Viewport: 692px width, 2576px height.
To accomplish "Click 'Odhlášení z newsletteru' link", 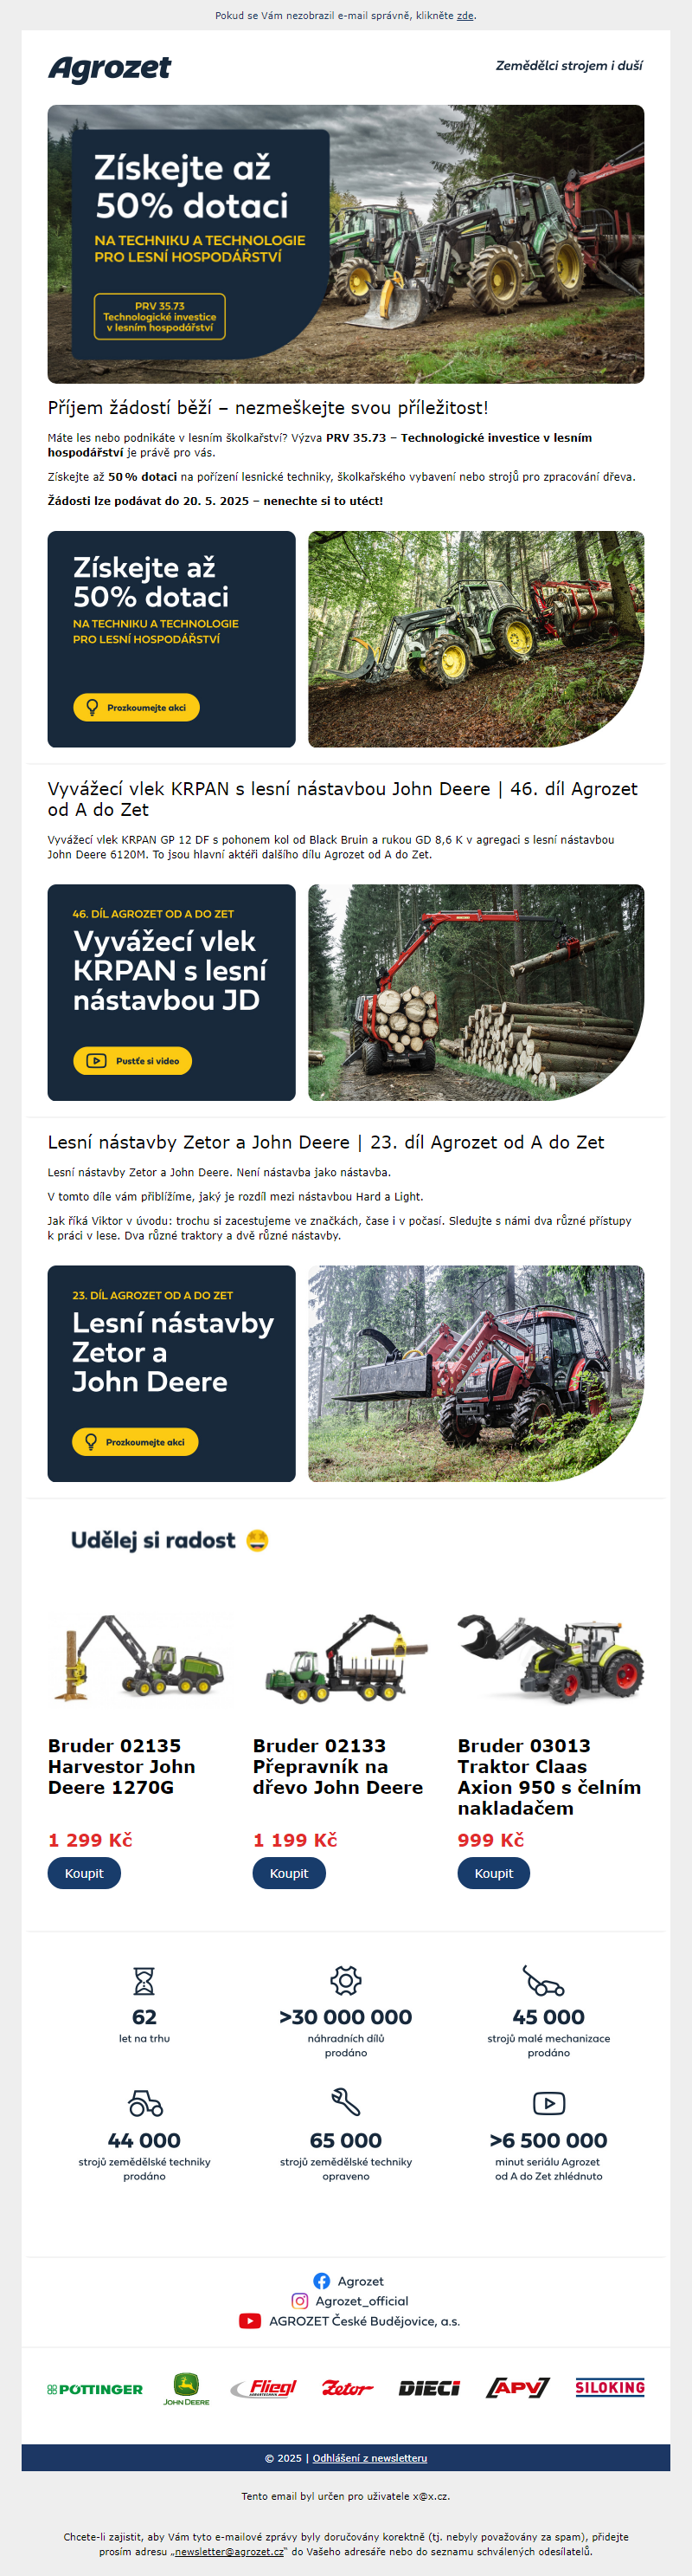I will (369, 2458).
